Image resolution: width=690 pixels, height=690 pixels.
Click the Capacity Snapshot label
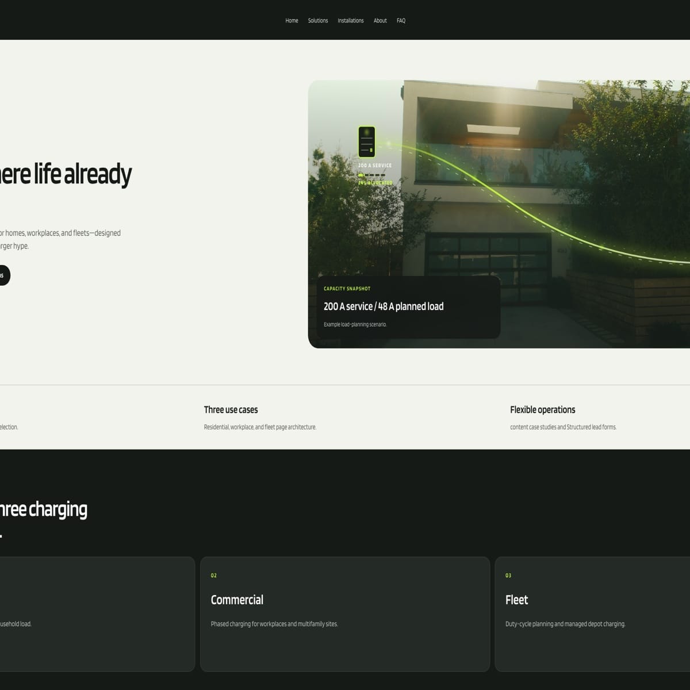347,289
